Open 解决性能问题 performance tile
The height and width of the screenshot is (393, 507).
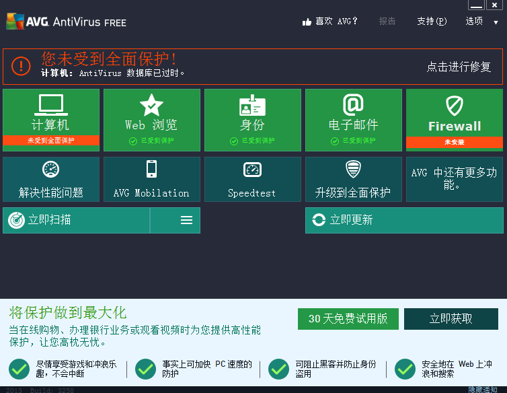click(51, 179)
